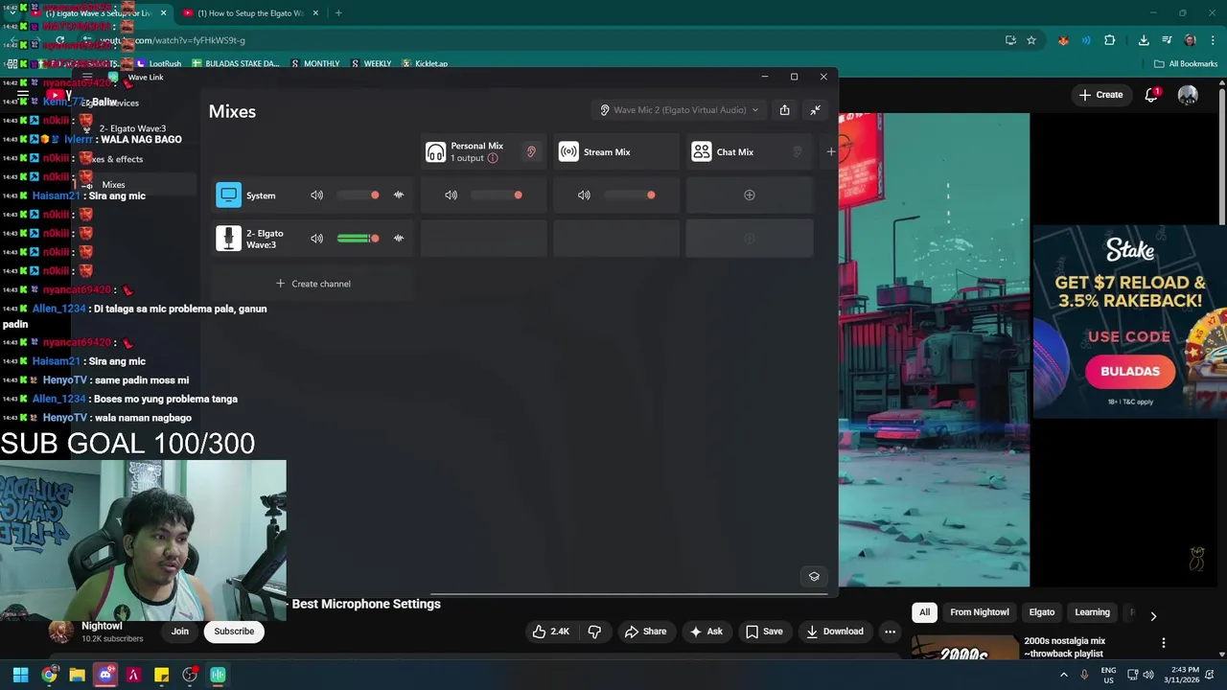Add a new mix with the plus icon

click(x=830, y=151)
